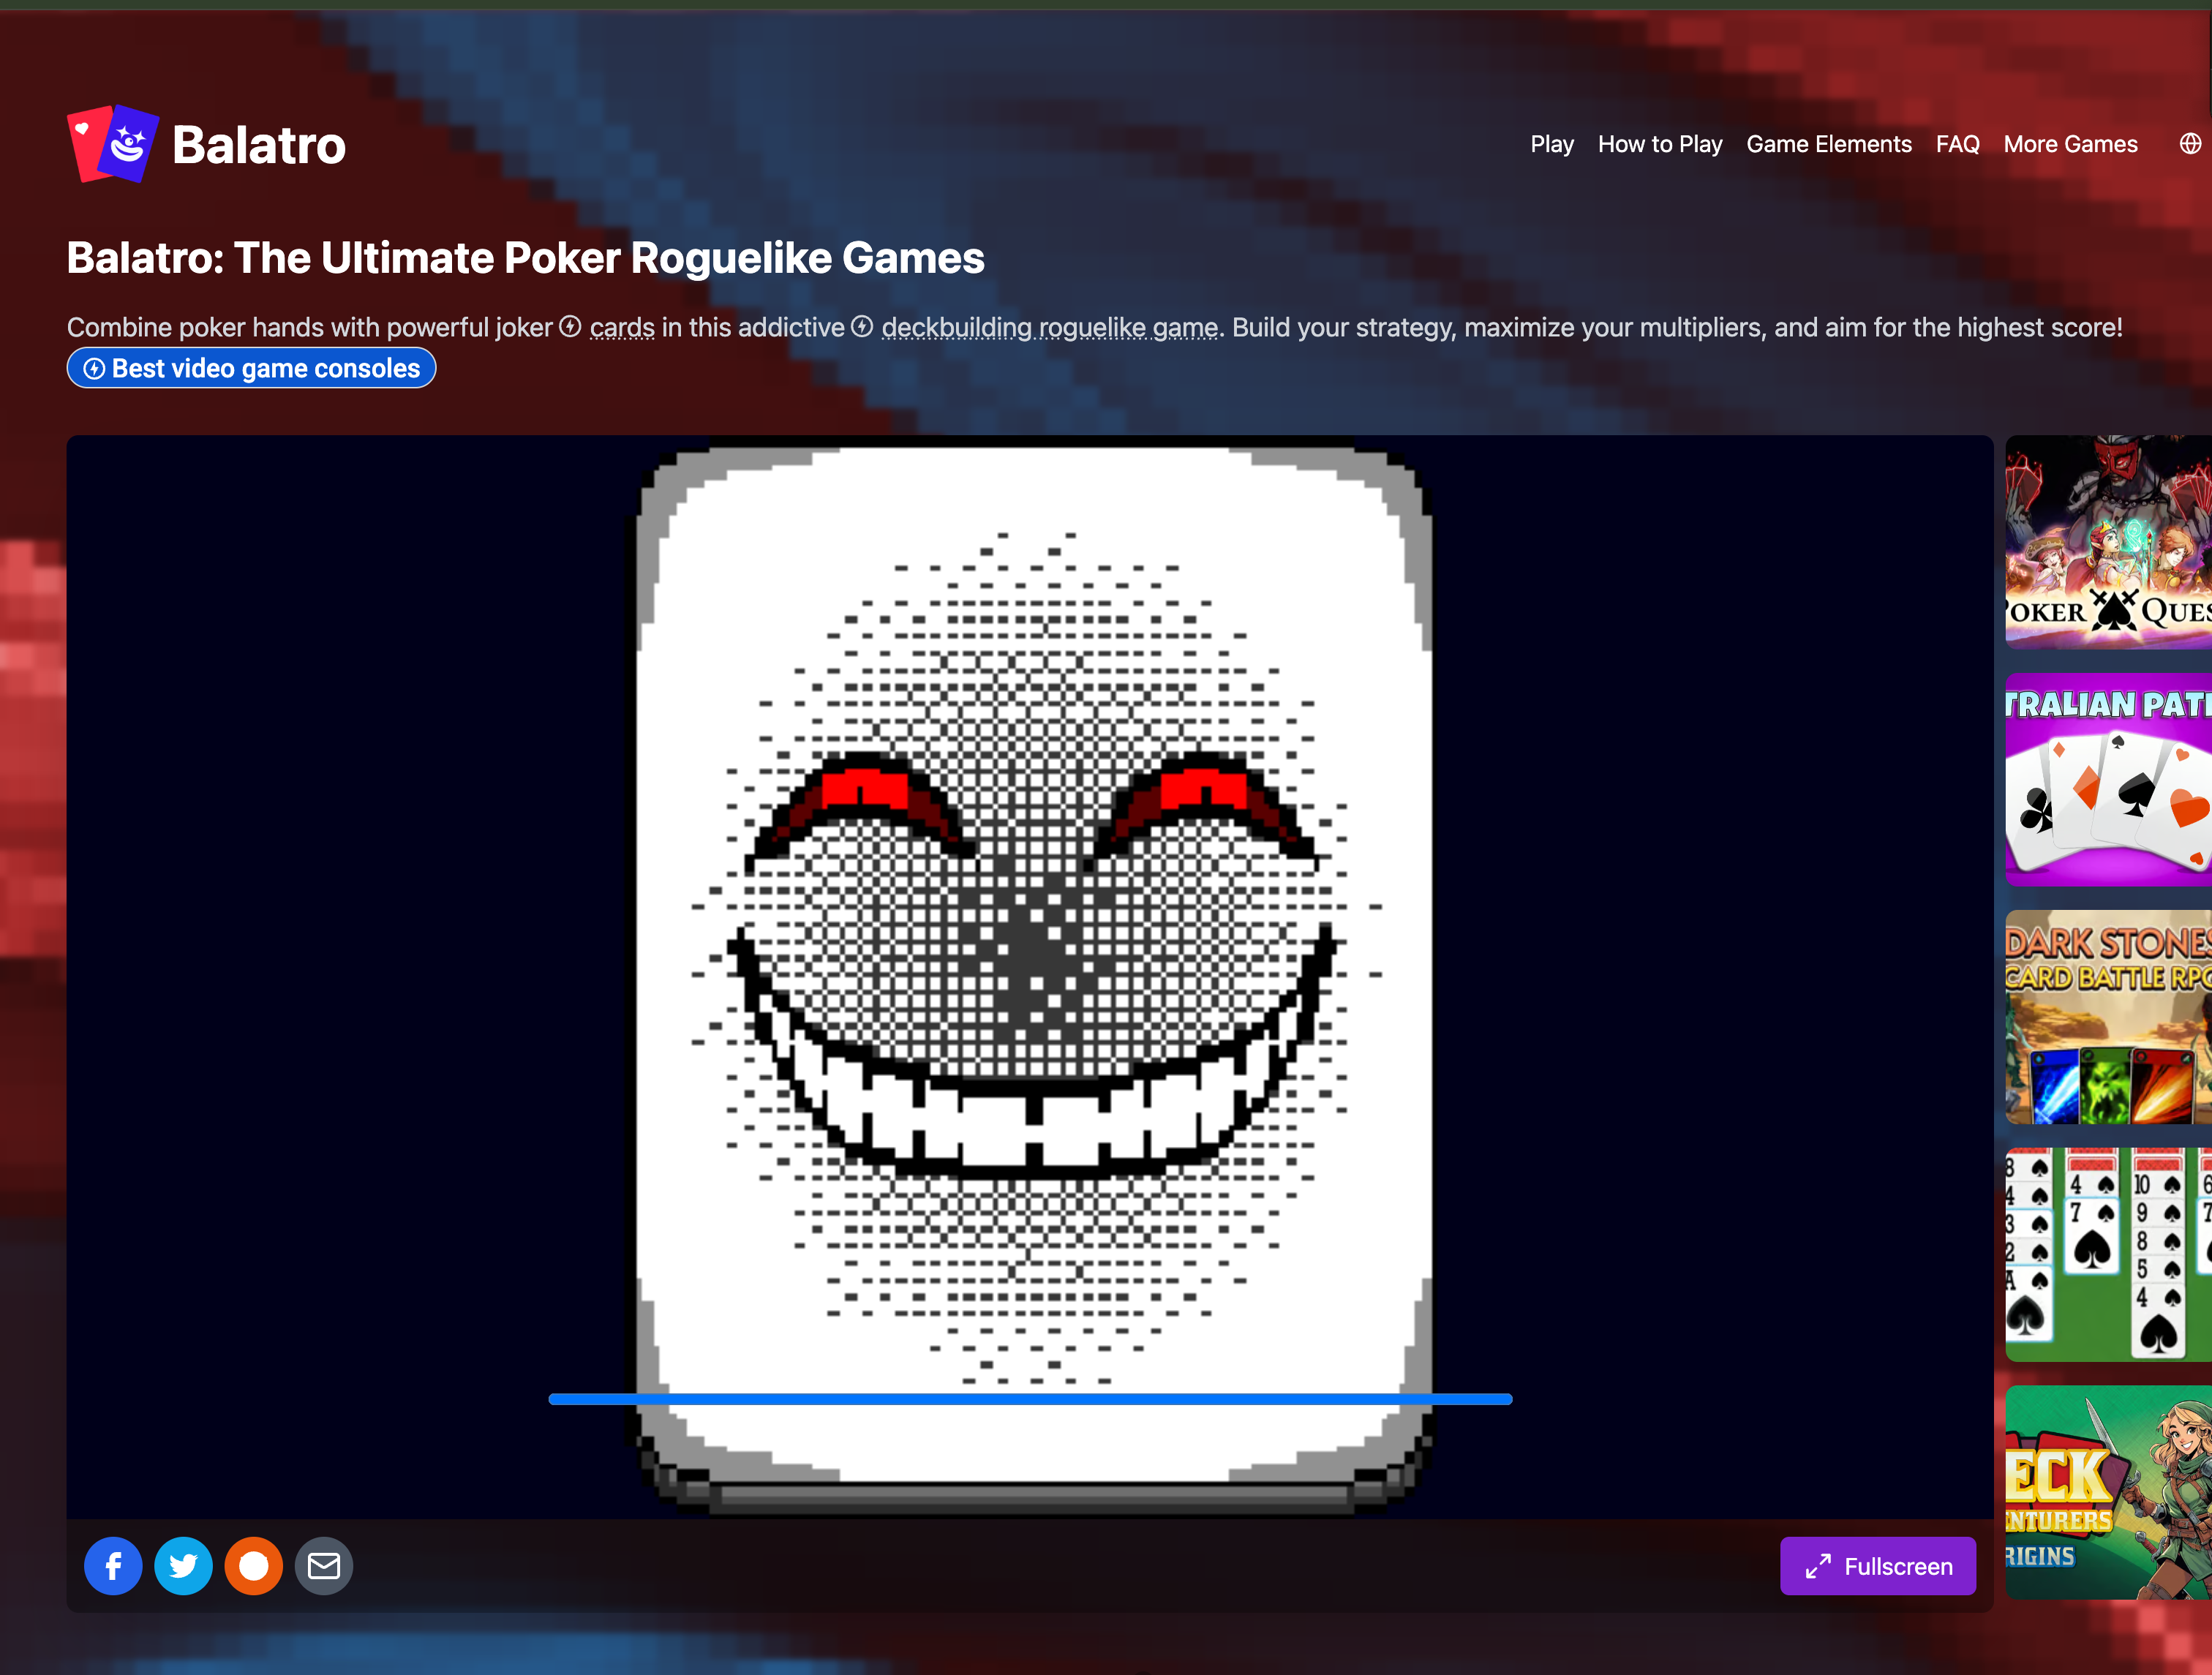Enter Fullscreen mode
This screenshot has height=1675, width=2212.
coord(1877,1566)
